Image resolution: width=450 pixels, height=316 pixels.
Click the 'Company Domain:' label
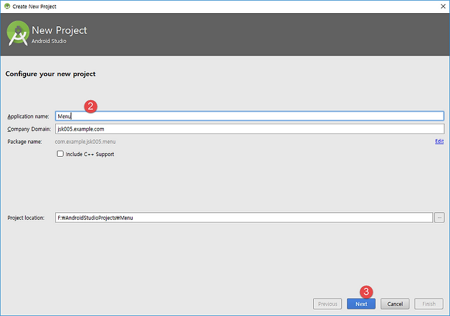(x=29, y=129)
